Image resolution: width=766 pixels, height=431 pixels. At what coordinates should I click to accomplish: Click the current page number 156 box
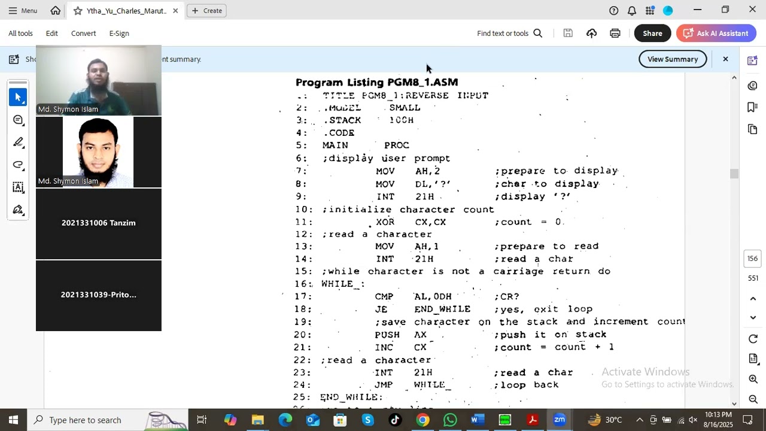tap(753, 259)
